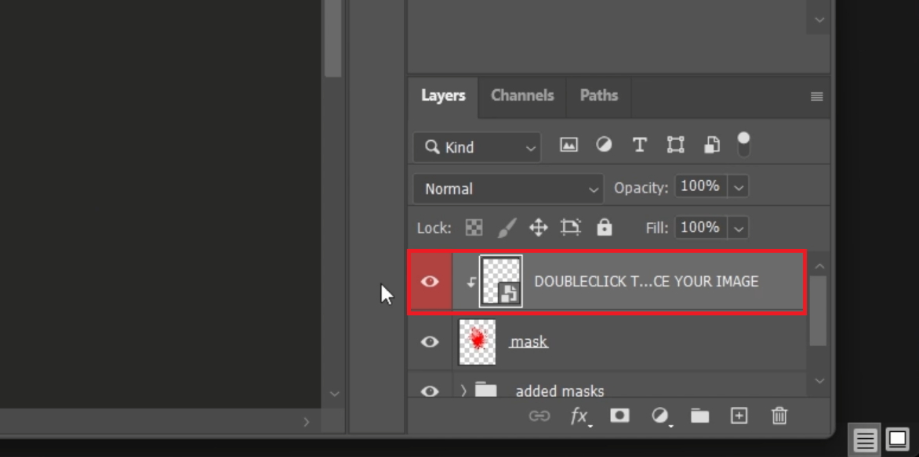Create a new group folder icon
The width and height of the screenshot is (919, 457).
(x=699, y=416)
